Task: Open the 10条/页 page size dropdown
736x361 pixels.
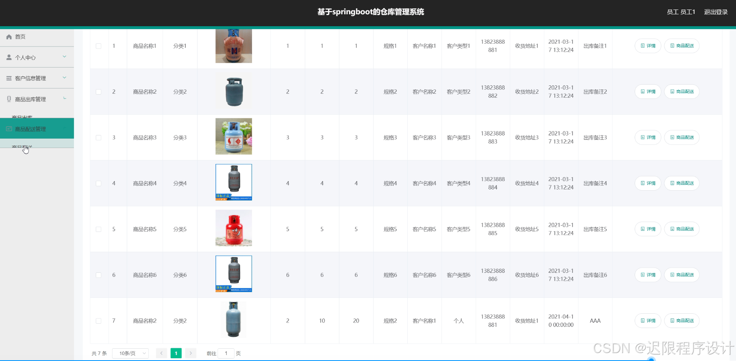Action: point(130,353)
